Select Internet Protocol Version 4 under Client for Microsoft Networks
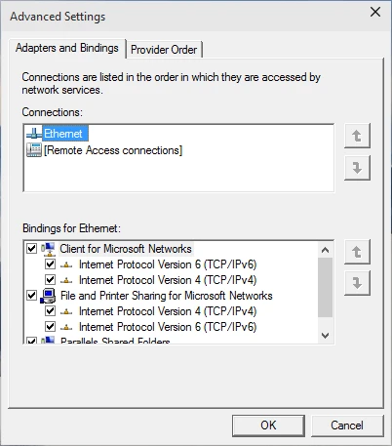The height and width of the screenshot is (446, 392). pyautogui.click(x=168, y=280)
